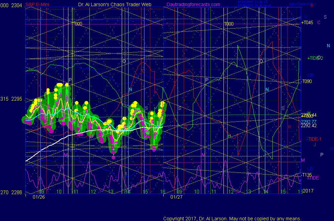Click the white O marker on 01/26 chart
334x221 pixels.
(x=124, y=61)
